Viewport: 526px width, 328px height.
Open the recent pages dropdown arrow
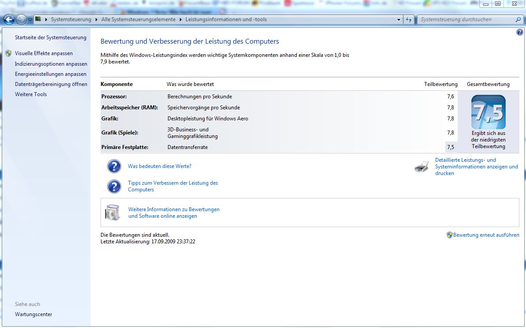pos(30,20)
